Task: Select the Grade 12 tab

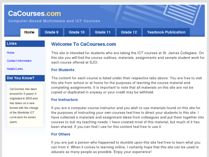Action: 129,32
